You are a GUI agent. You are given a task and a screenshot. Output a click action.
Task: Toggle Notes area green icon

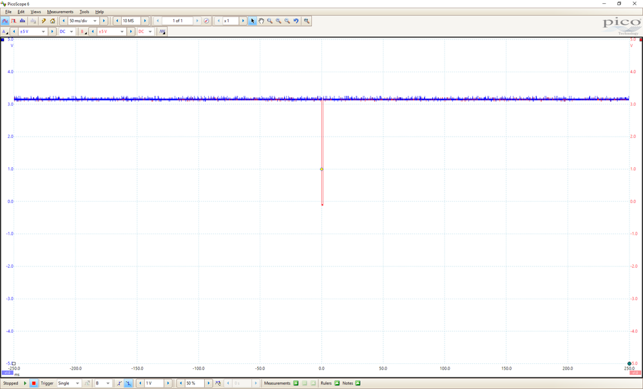[358, 383]
